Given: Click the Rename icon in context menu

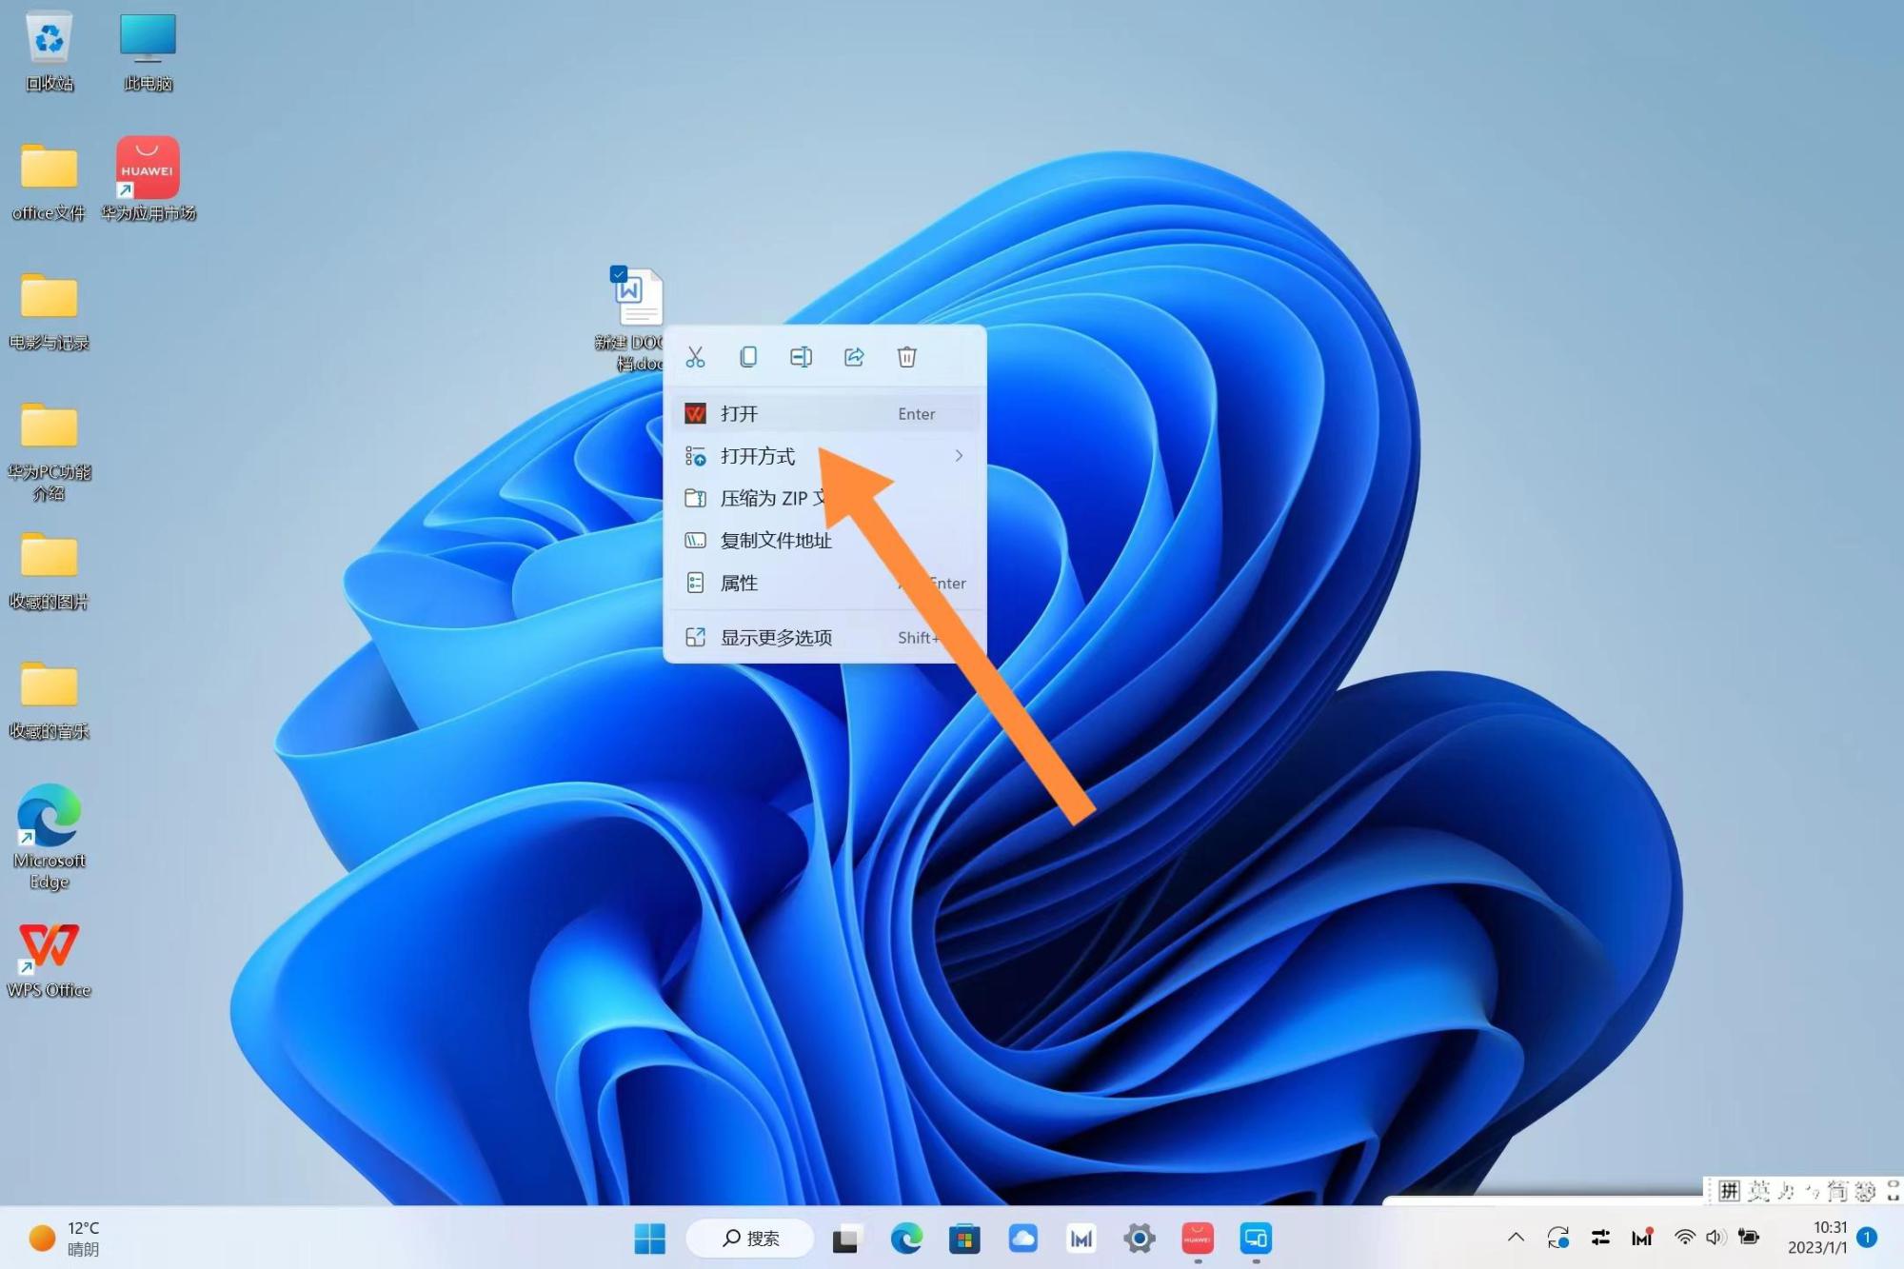Looking at the screenshot, I should click(x=801, y=357).
